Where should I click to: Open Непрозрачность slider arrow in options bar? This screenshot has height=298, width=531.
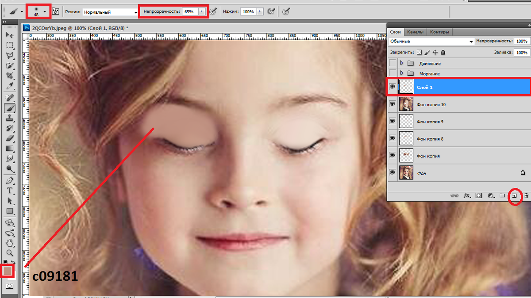[203, 11]
